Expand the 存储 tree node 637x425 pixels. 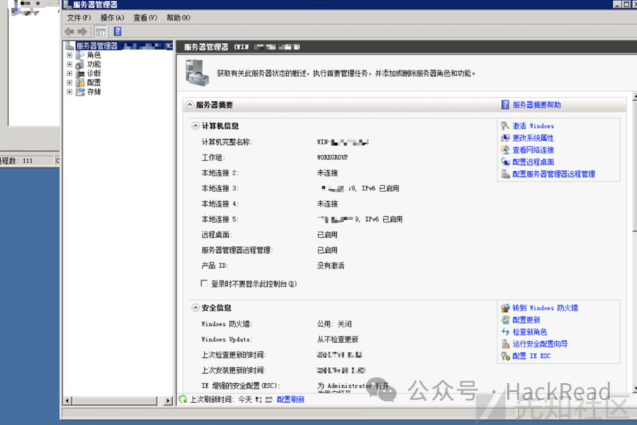[70, 92]
